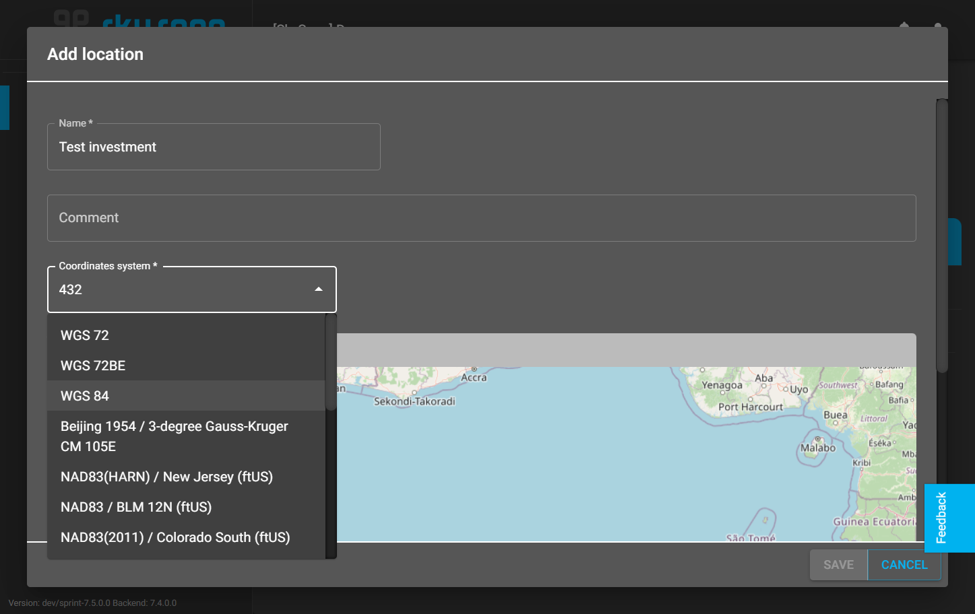Click the Buea label on map

(836, 415)
